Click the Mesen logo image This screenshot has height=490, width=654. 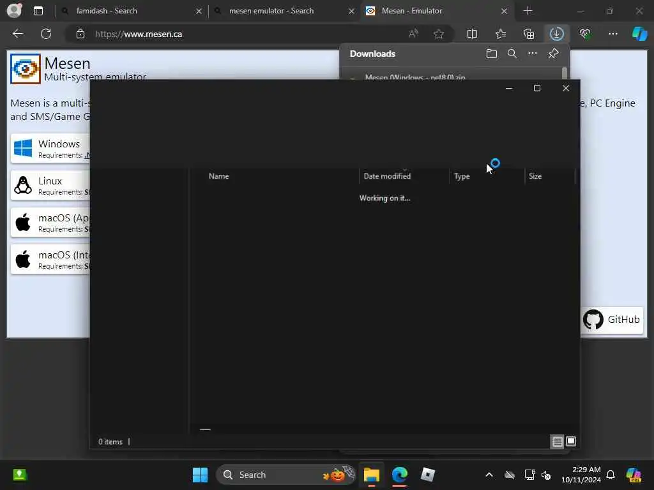26,69
